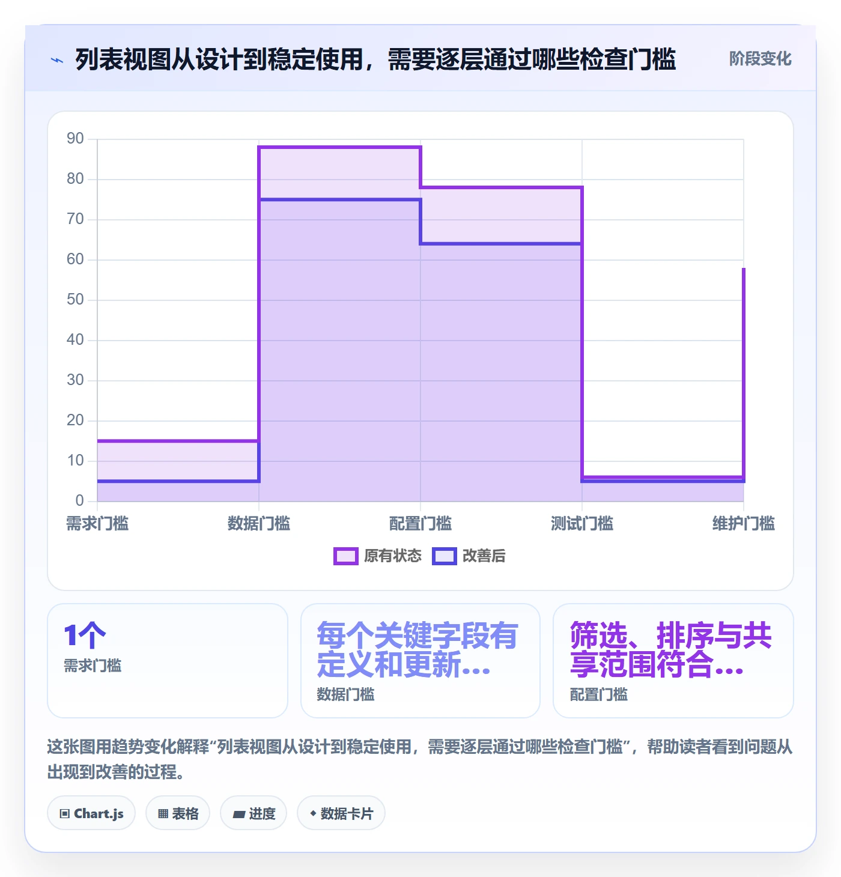The width and height of the screenshot is (841, 877).
Task: Open the 1个 需求门槛 data card
Action: (168, 661)
